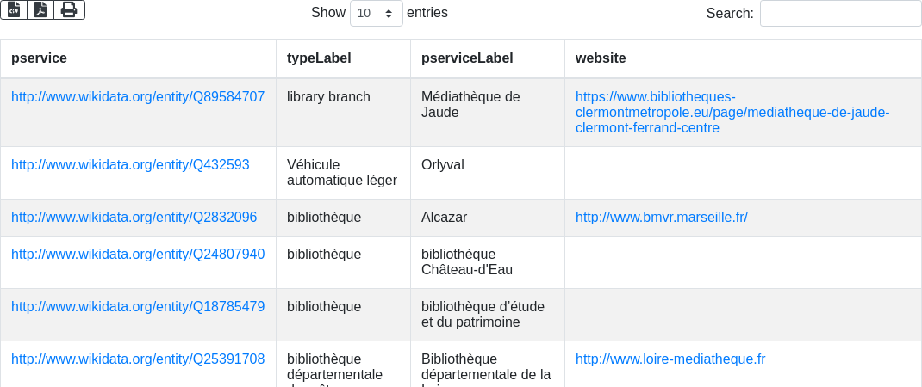Click the Médiathèque de Jaude cell
This screenshot has width=922, height=387.
[470, 105]
